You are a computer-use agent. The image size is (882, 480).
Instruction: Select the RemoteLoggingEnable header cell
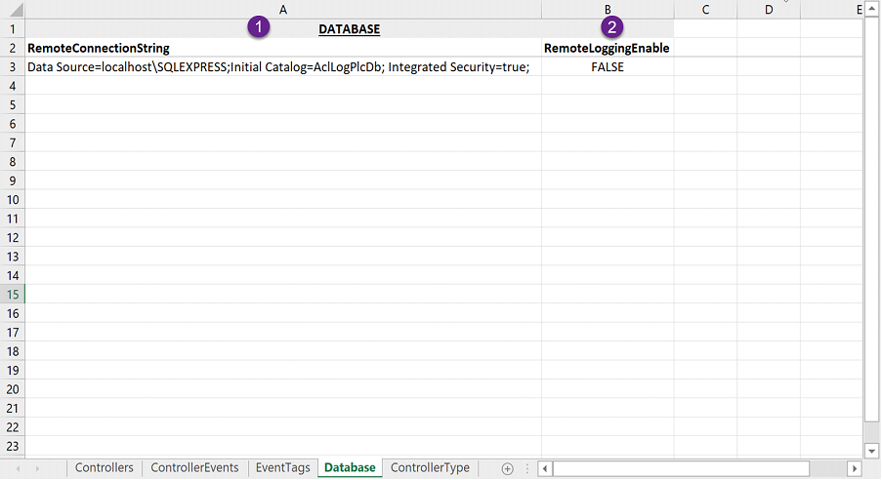607,48
